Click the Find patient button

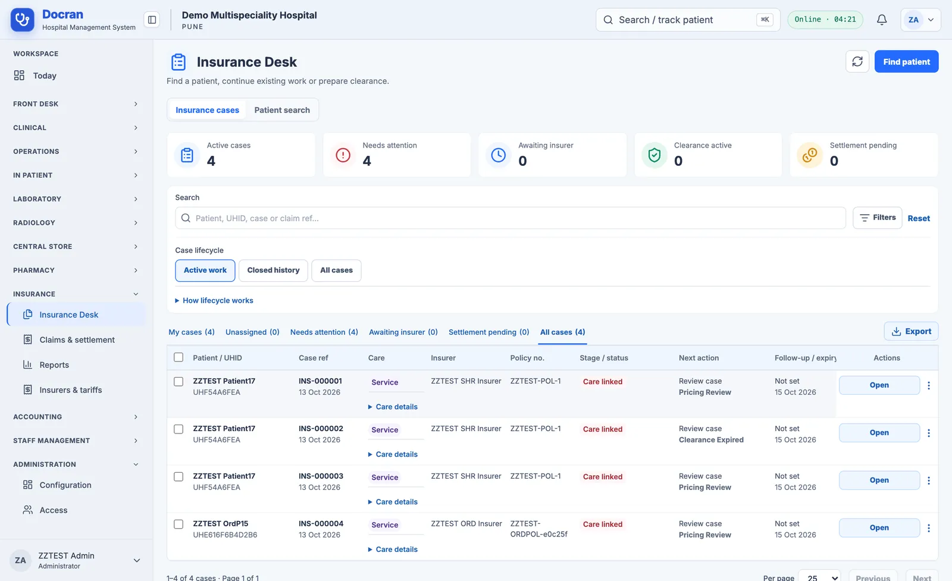906,61
